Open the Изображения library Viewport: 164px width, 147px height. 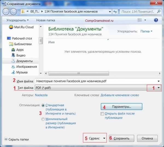24,67
